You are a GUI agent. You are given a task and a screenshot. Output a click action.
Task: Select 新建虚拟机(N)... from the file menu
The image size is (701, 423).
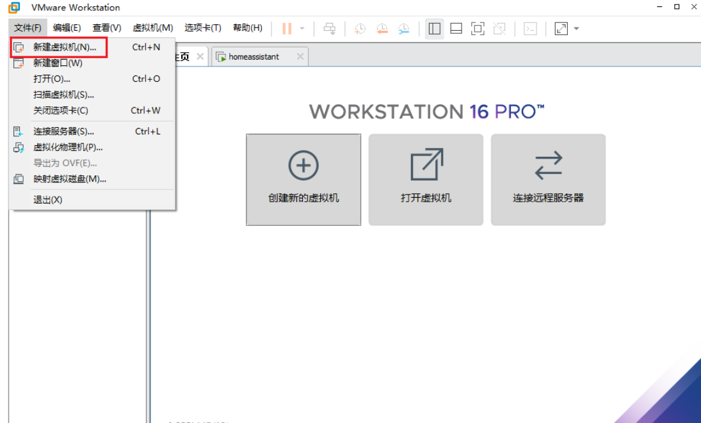pos(92,47)
